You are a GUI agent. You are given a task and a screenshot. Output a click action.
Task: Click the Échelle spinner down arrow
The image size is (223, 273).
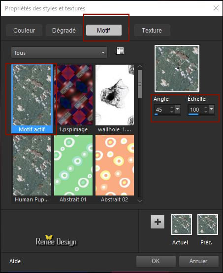(x=206, y=112)
